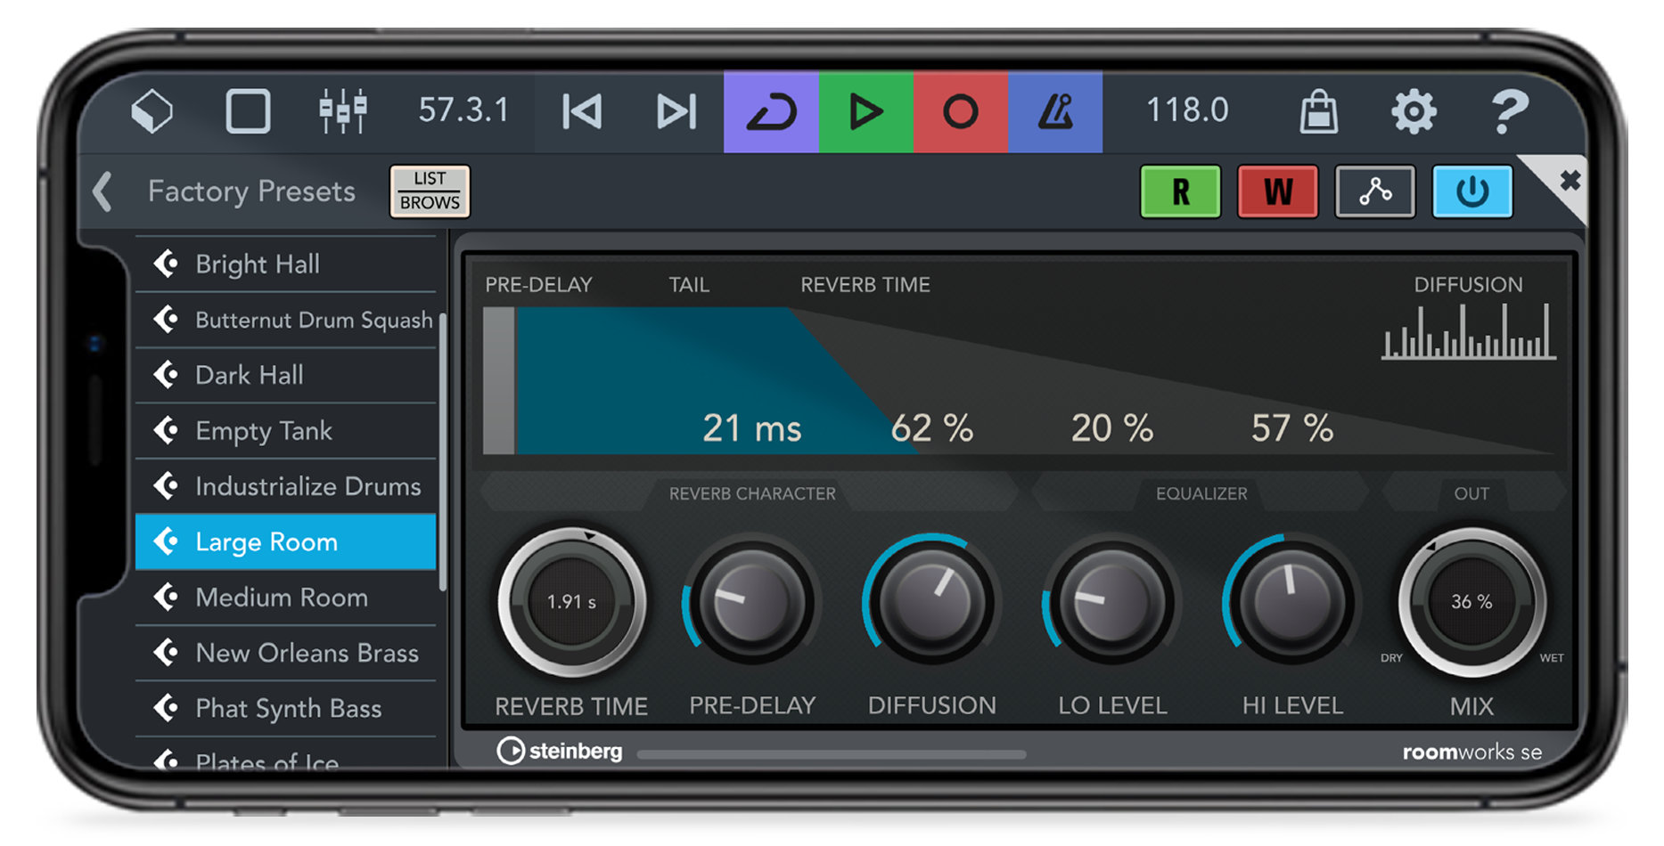Image resolution: width=1664 pixels, height=846 pixels.
Task: Select the Dark Hall preset
Action: click(250, 375)
